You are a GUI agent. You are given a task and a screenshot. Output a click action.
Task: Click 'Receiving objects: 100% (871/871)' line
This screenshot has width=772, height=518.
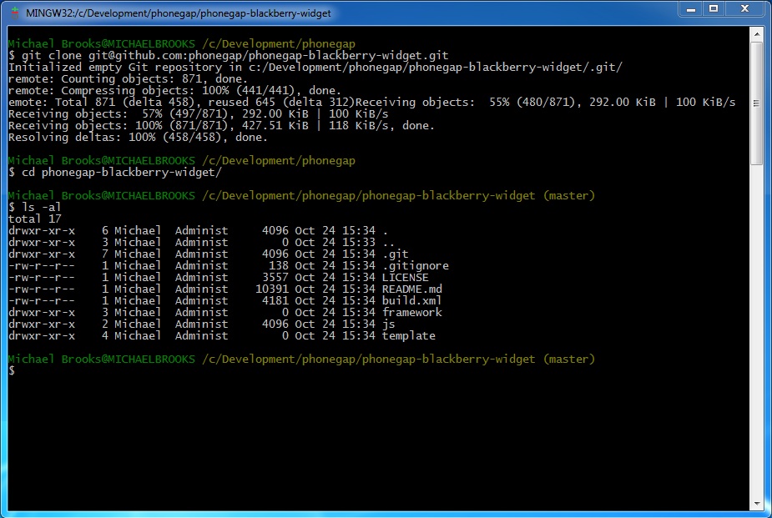point(221,126)
